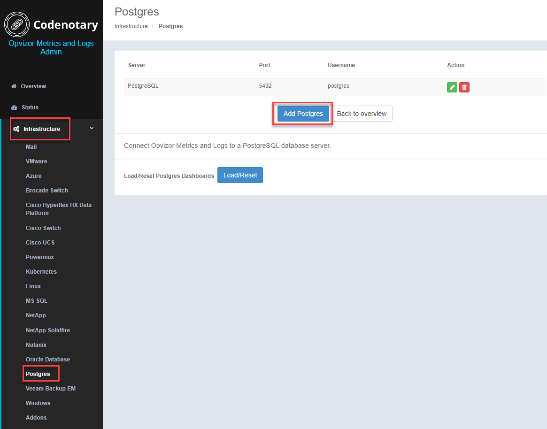This screenshot has width=547, height=429.
Task: Open Oracle Database settings
Action: click(x=48, y=360)
